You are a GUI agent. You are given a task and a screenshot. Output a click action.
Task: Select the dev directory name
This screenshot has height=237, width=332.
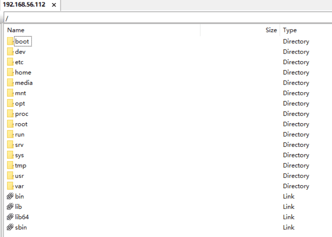(20, 52)
